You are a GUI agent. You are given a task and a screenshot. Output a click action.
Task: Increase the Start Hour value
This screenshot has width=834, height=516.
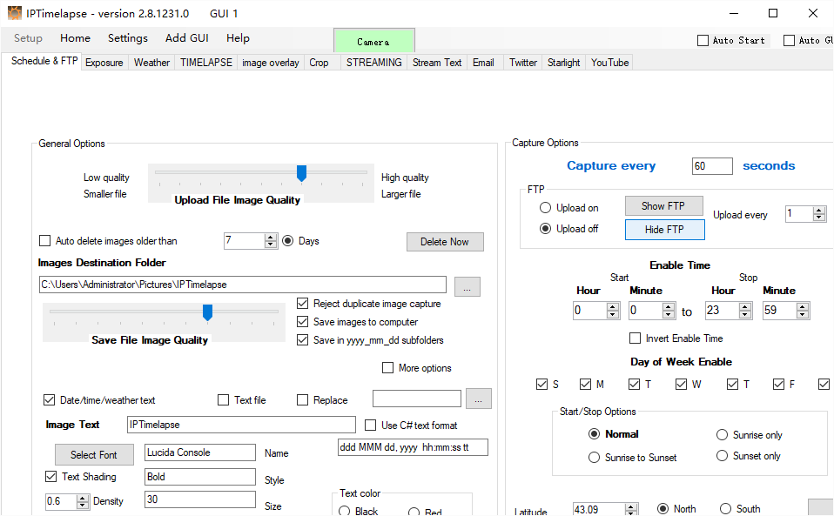click(613, 307)
